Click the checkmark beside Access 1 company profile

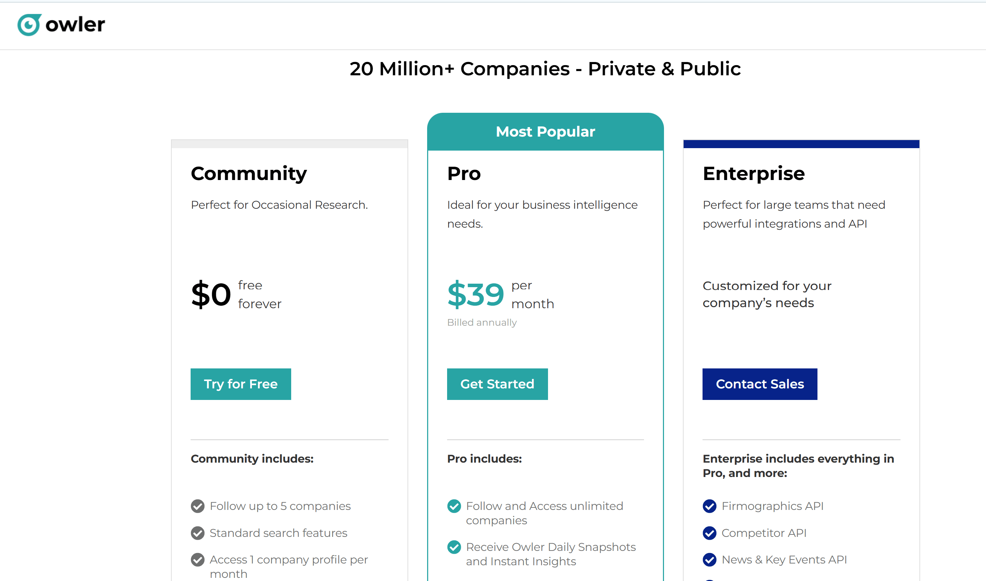coord(198,560)
